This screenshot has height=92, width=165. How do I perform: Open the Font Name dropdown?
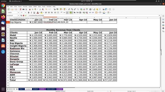18,13
